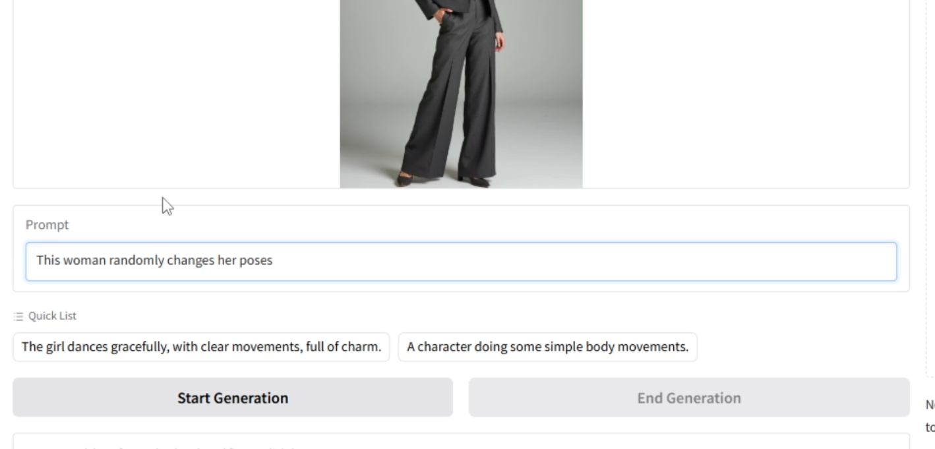Click the Quick List heading text
This screenshot has width=935, height=449.
[52, 316]
